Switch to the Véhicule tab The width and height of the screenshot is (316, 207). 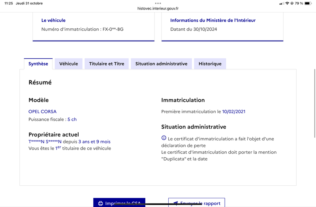pos(68,64)
